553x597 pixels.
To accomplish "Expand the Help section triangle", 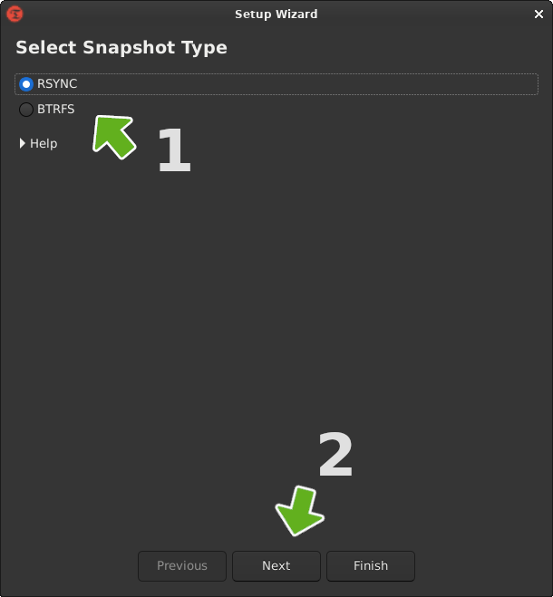I will click(23, 143).
